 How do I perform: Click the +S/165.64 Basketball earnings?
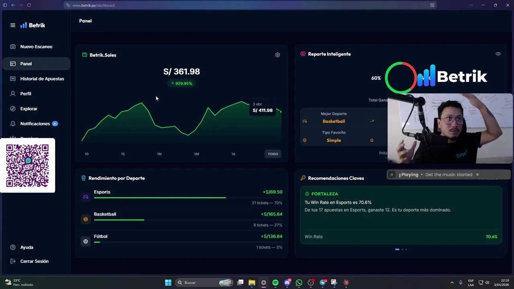pos(271,214)
